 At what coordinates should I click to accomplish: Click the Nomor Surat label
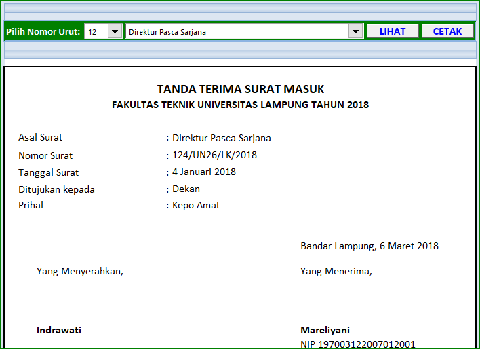[45, 155]
